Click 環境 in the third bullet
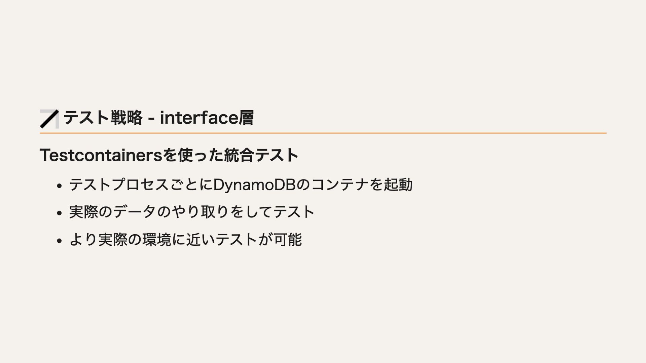The height and width of the screenshot is (363, 646). [157, 240]
